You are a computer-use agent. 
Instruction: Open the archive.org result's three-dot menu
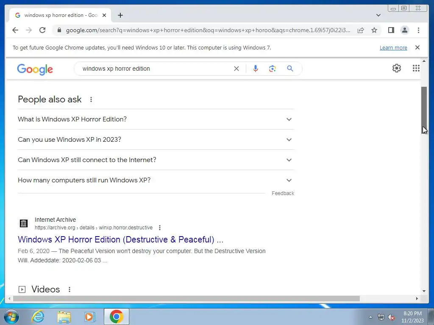point(160,228)
